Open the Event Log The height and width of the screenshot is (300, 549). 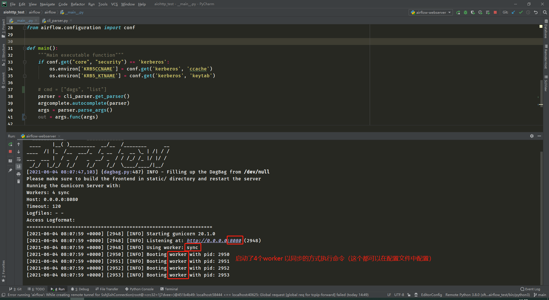(x=530, y=289)
